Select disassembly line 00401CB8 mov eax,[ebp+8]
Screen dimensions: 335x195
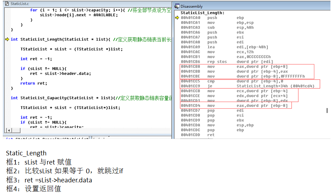pos(234,67)
